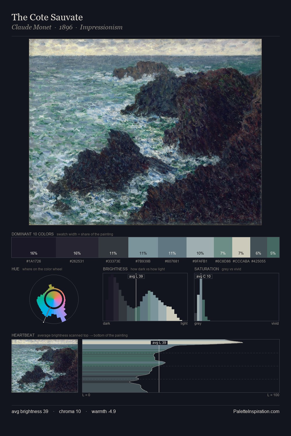The width and height of the screenshot is (291, 436).
Task: Click the chroma 10 footer stat
Action: click(x=70, y=411)
